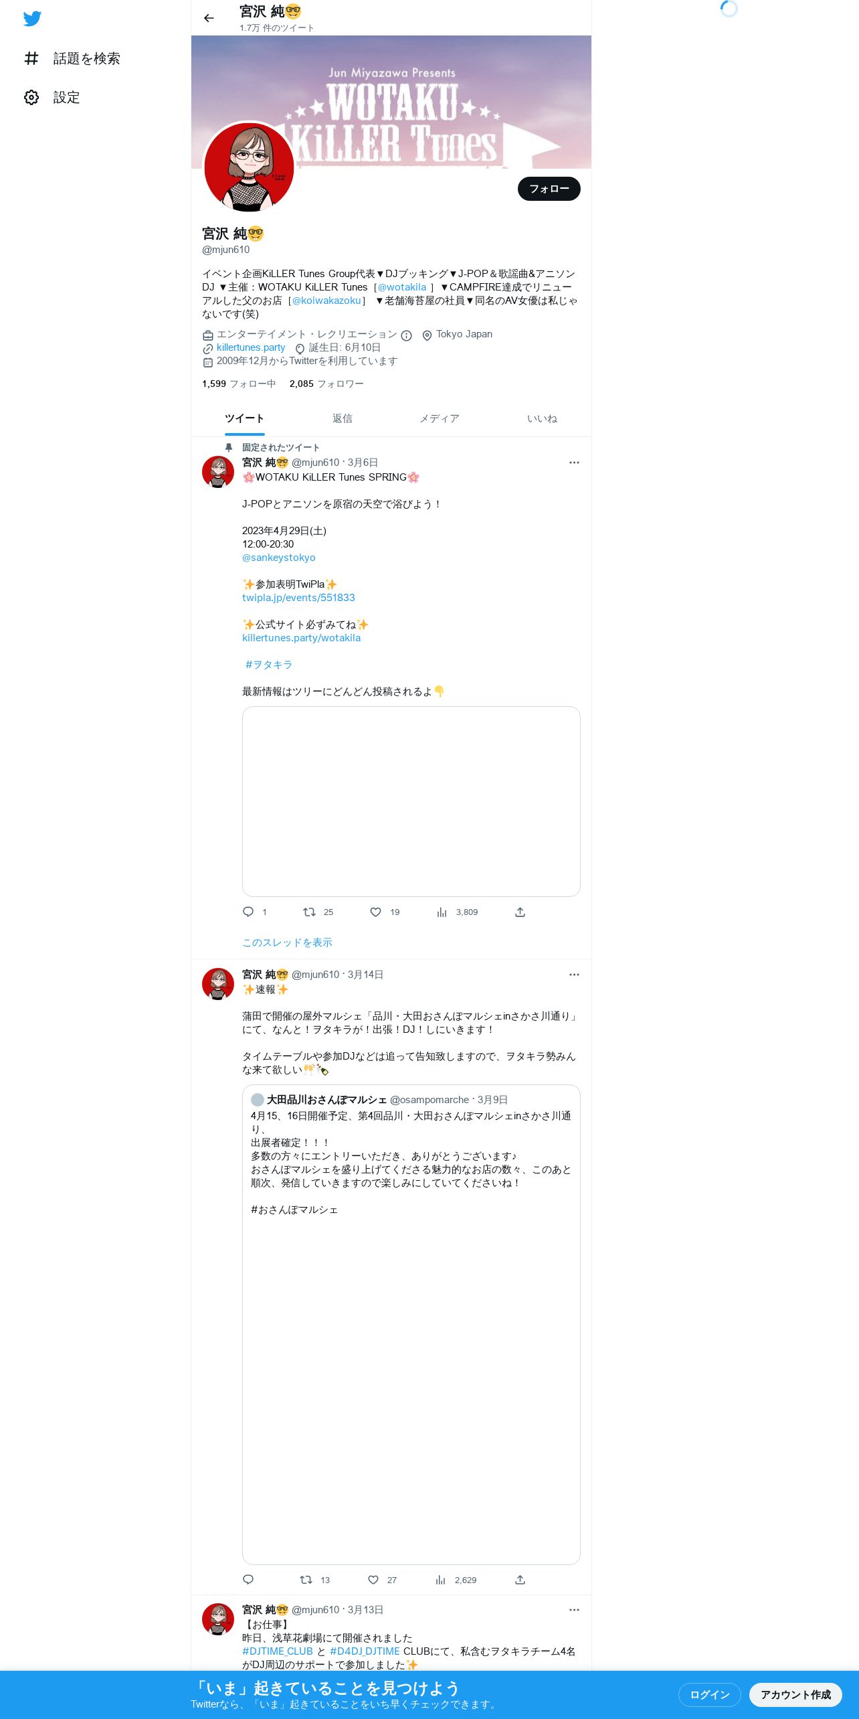Image resolution: width=859 pixels, height=1719 pixels.
Task: Open more options on 3月13日 tweet
Action: 574,1610
